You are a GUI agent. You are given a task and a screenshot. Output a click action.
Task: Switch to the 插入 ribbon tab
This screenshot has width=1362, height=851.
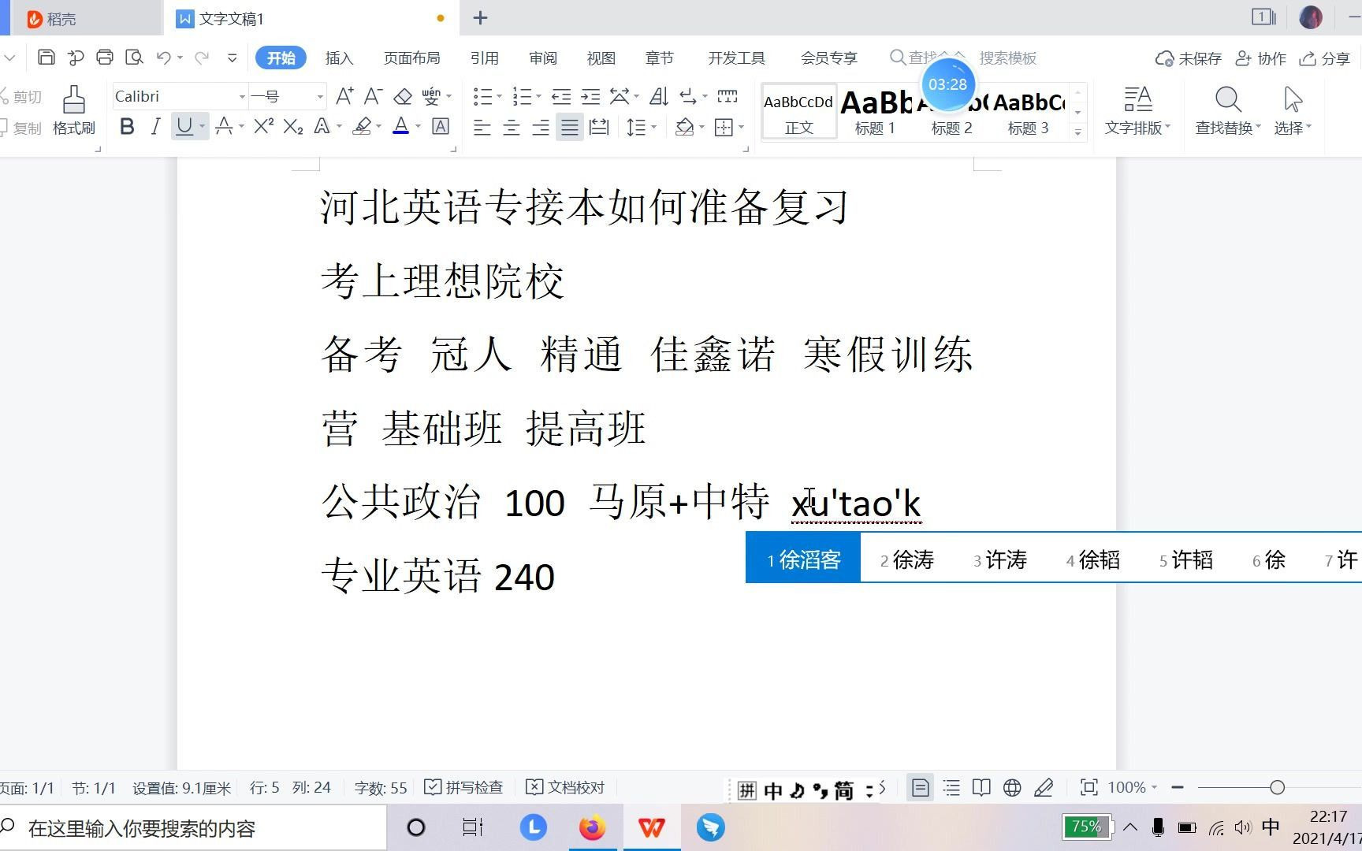(x=338, y=58)
